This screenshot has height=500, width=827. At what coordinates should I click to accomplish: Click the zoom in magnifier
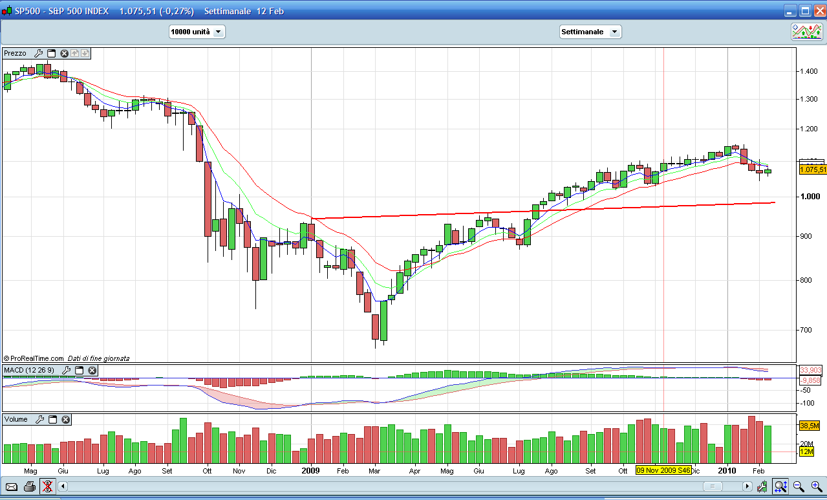[816, 486]
